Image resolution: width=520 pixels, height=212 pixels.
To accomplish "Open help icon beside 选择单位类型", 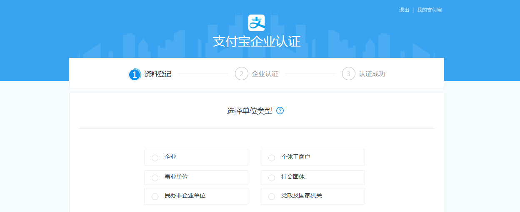I will point(280,111).
